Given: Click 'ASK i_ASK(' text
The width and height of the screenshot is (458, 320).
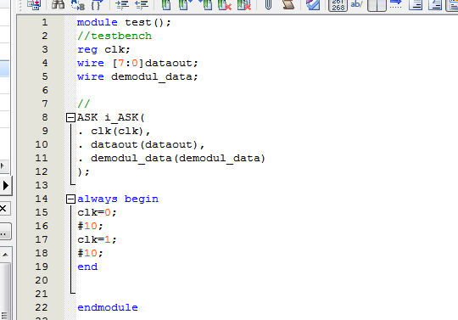Looking at the screenshot, I should (111, 117).
